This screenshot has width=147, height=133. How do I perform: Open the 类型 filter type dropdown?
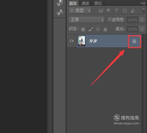[x=80, y=11]
